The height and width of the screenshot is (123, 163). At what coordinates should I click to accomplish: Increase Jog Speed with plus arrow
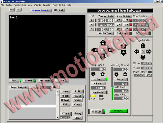103,74
